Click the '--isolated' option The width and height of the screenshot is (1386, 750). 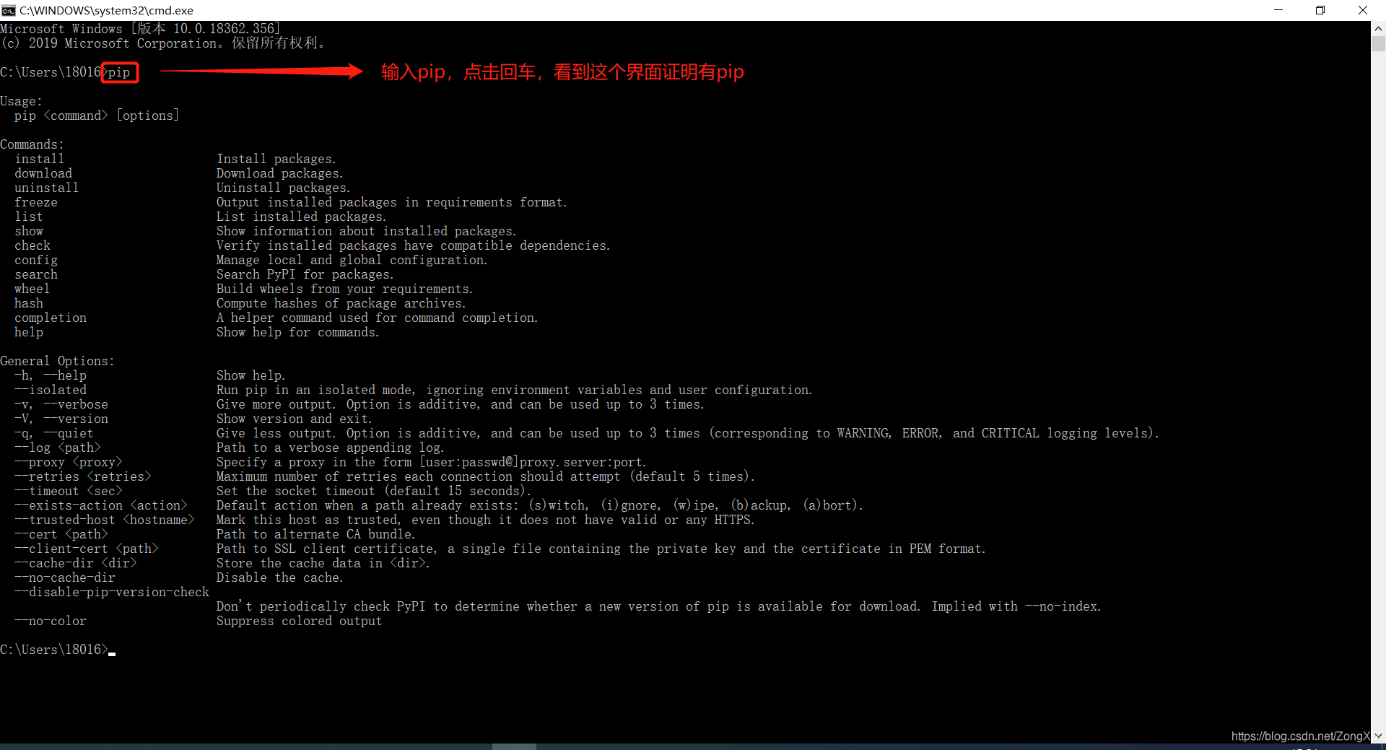(x=51, y=390)
